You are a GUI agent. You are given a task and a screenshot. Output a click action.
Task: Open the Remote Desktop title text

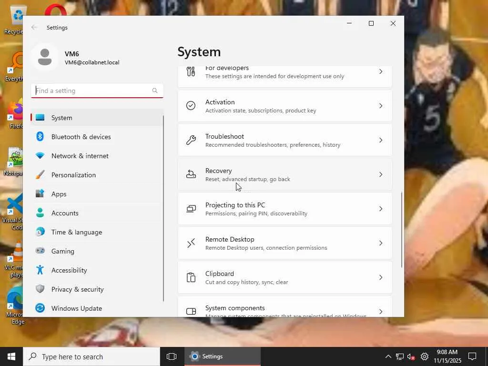click(x=230, y=239)
